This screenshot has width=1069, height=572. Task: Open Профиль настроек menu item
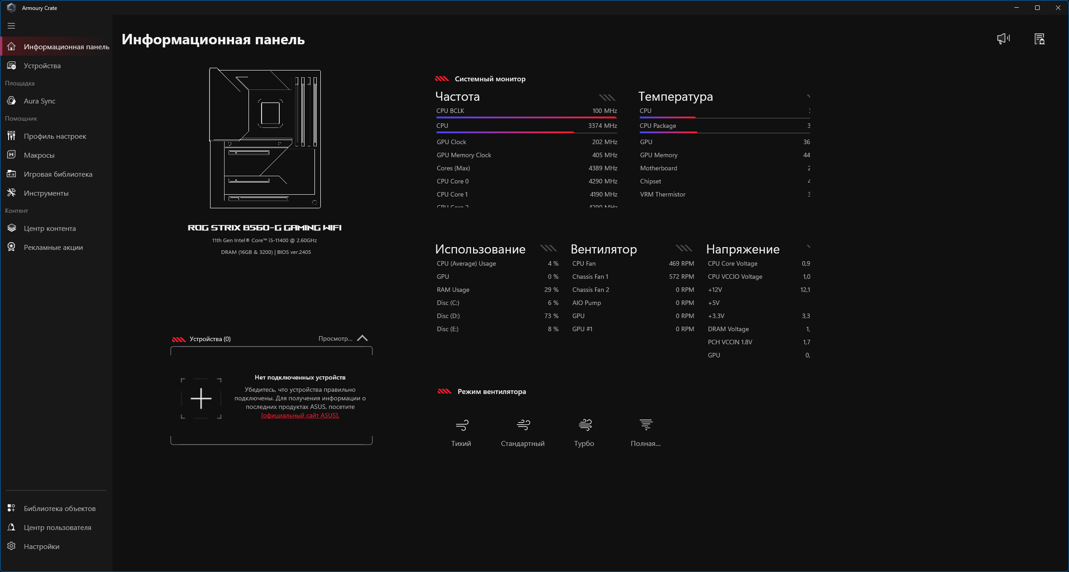[x=57, y=136]
